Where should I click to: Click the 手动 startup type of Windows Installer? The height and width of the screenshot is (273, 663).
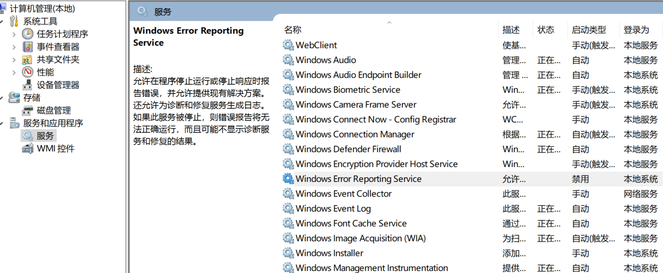coord(581,253)
